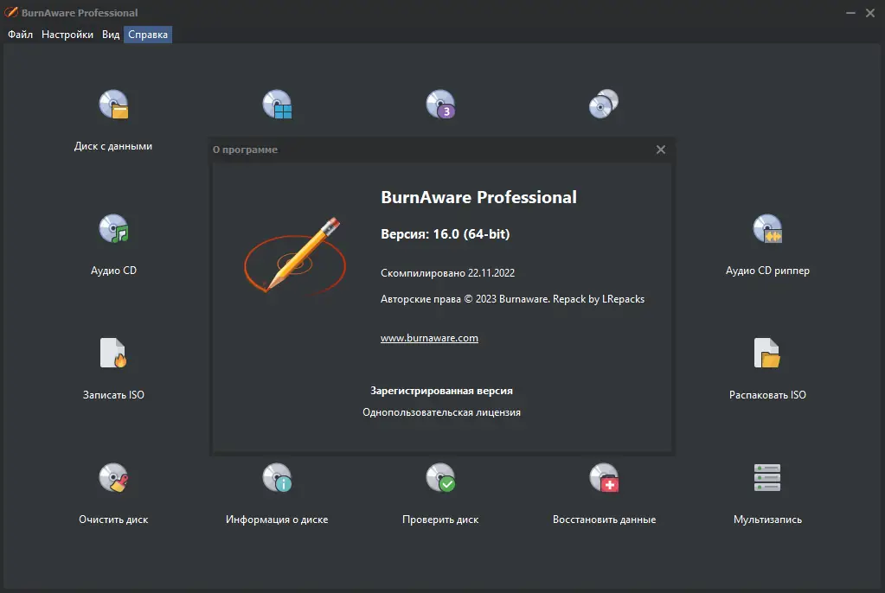Click the Информация о диске label

(277, 519)
